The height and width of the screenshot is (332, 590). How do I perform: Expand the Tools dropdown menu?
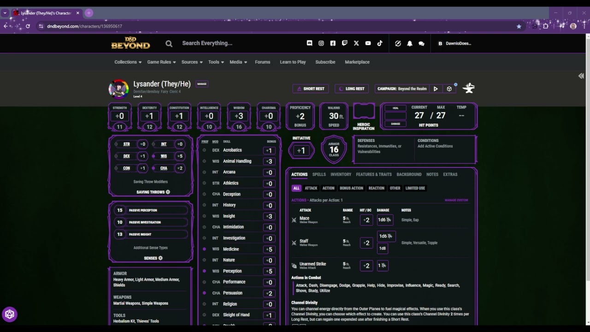(x=216, y=62)
